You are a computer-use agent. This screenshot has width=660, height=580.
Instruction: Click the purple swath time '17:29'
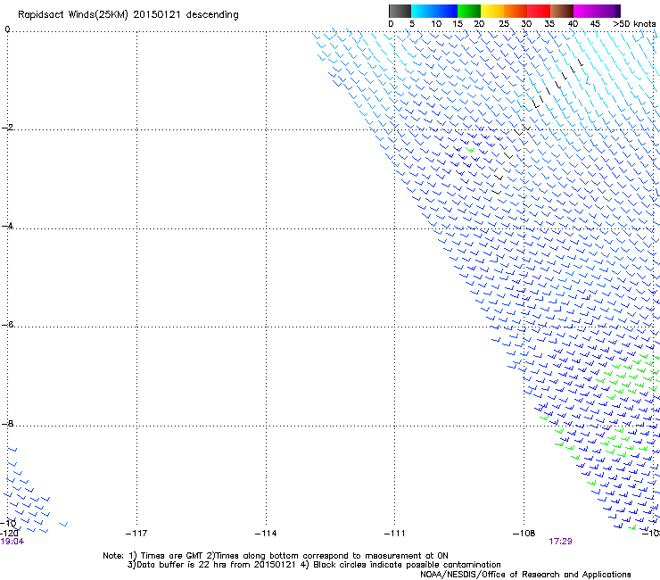[x=560, y=542]
